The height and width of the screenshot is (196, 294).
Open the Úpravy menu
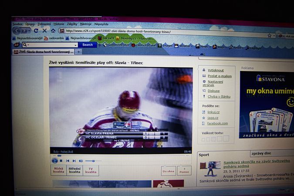pos(30,24)
